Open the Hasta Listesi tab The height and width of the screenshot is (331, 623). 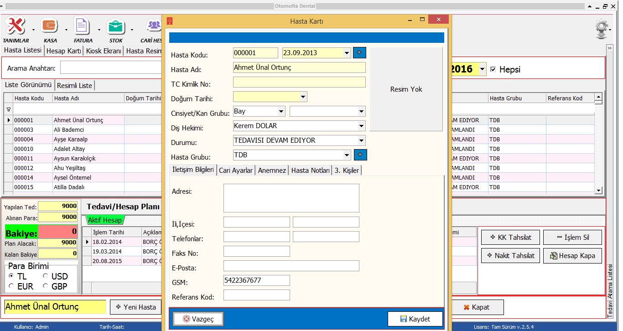point(22,50)
